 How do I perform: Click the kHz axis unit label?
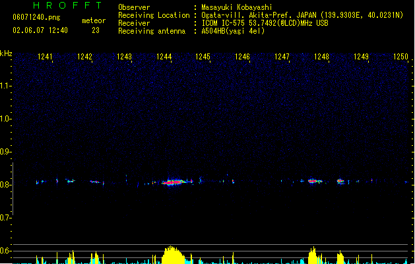pos(6,53)
